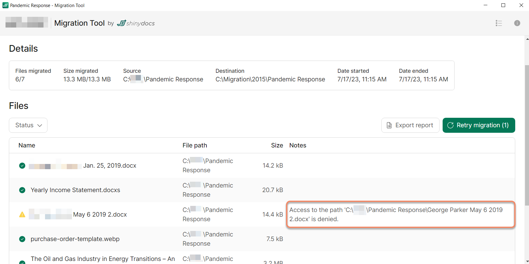
Task: Click the File path column header
Action: [x=195, y=145]
